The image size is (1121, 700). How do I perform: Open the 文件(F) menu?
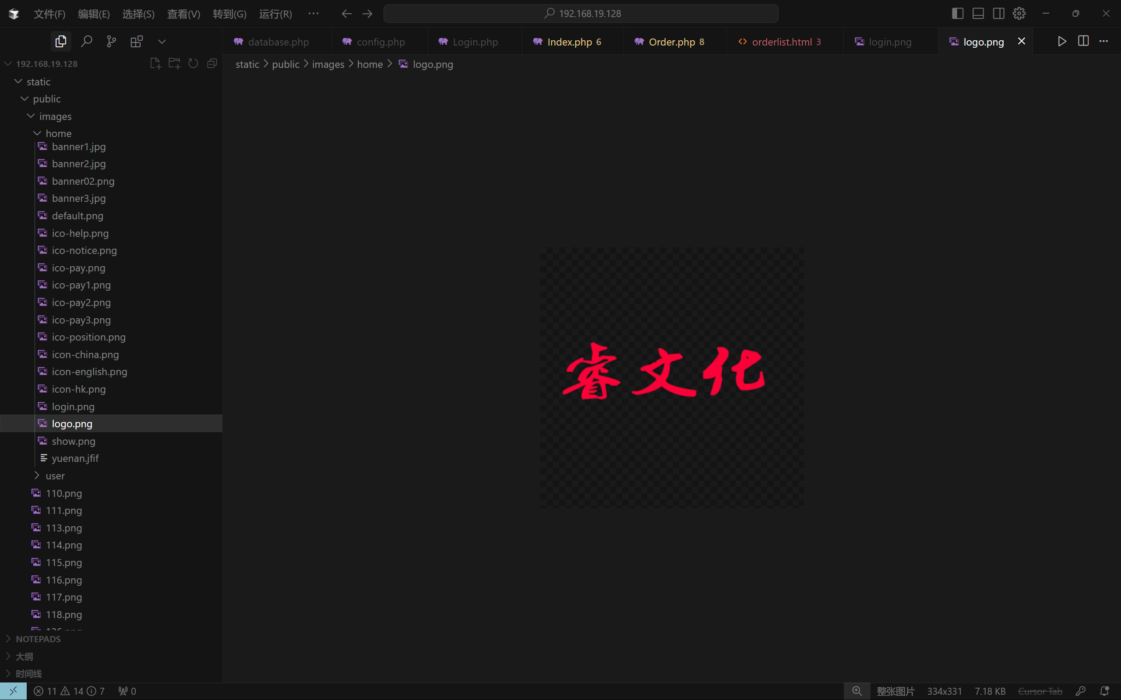tap(49, 14)
